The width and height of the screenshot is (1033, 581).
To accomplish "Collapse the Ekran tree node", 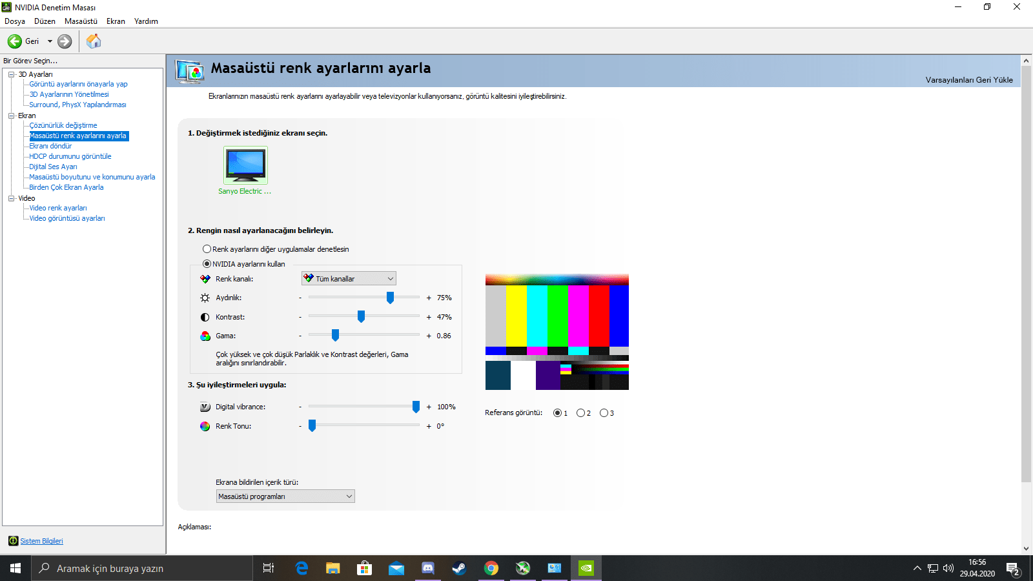I will 11,116.
